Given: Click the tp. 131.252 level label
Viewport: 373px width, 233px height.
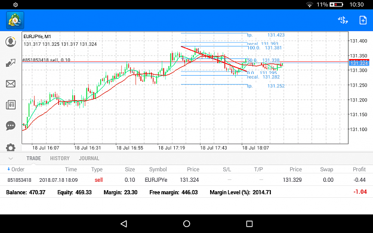Looking at the screenshot, I should click(x=266, y=86).
